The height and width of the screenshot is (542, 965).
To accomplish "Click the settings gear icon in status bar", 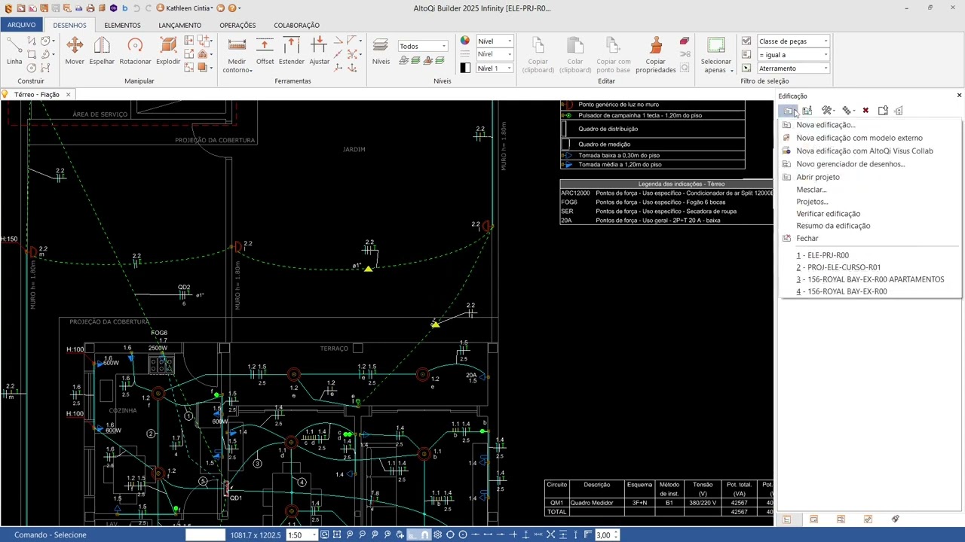I will tap(438, 535).
